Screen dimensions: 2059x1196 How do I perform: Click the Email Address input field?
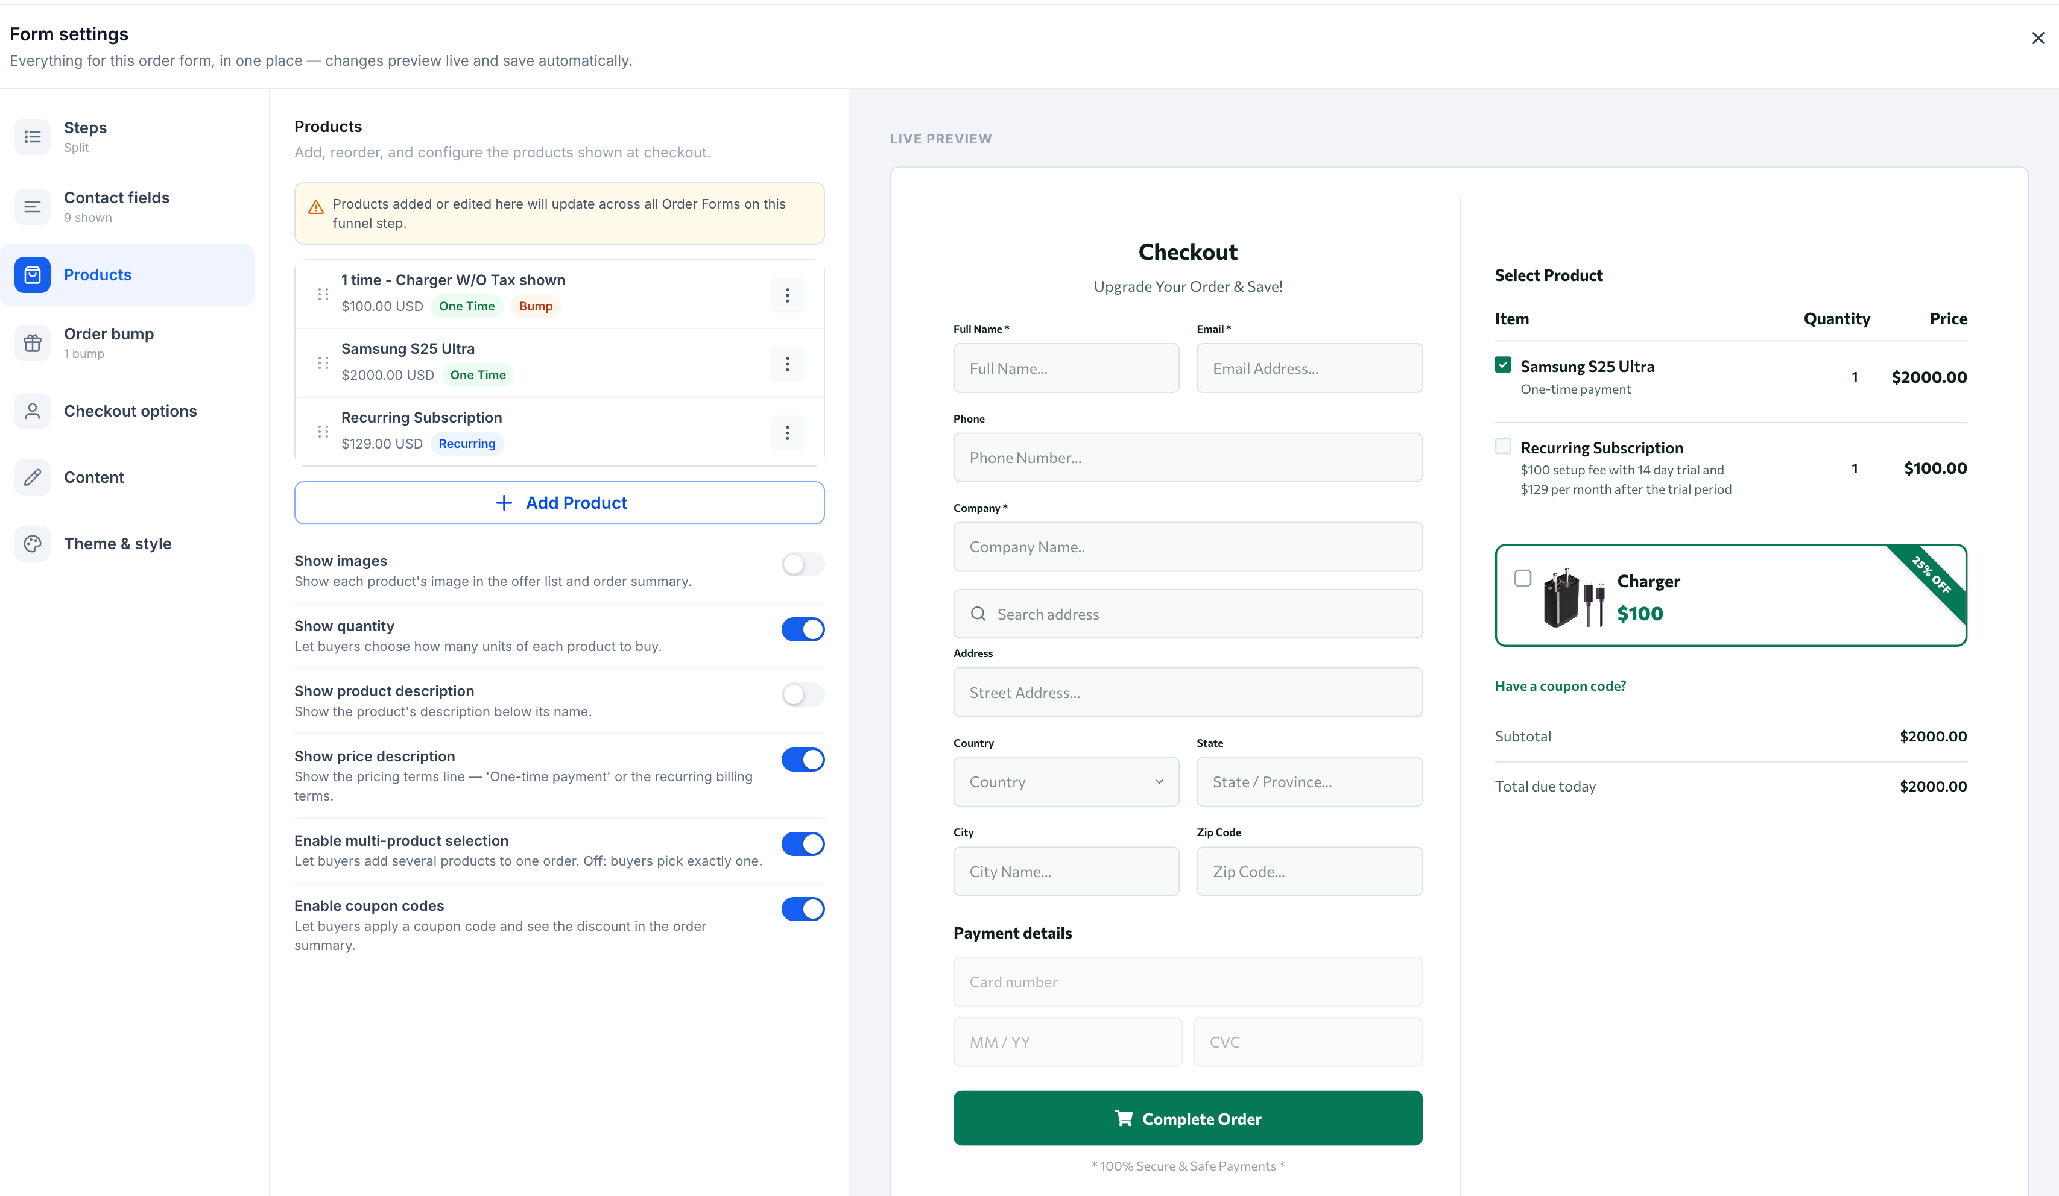[1309, 368]
